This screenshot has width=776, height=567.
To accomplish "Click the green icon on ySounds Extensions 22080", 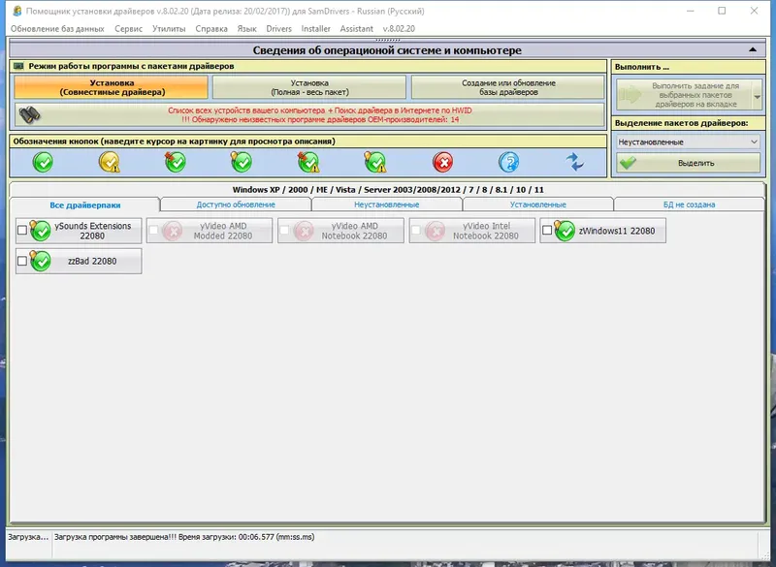I will click(x=40, y=231).
